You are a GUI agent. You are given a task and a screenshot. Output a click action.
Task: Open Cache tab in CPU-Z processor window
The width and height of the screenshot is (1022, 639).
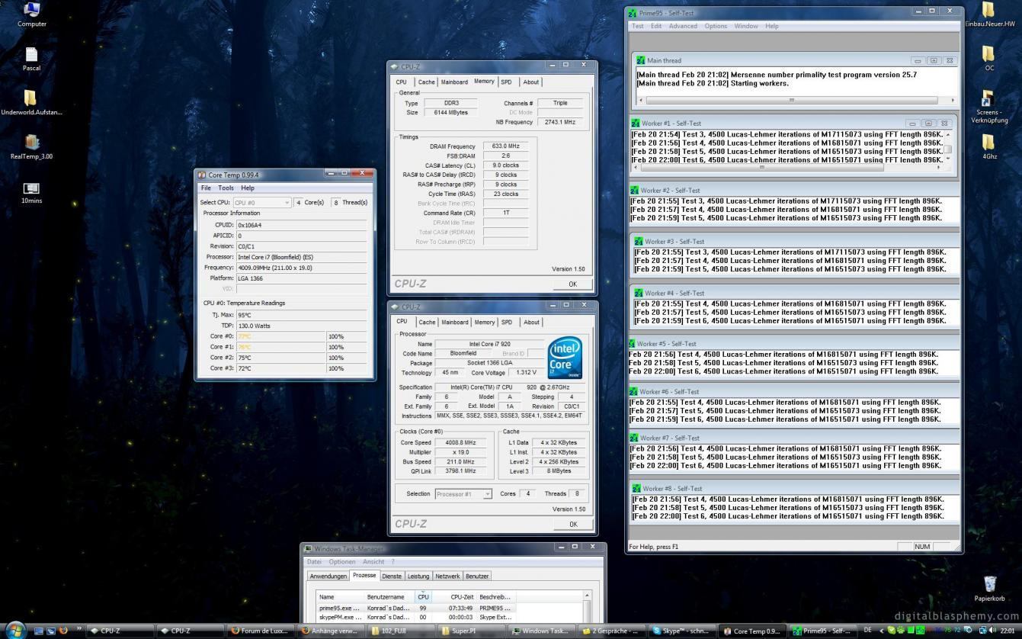tap(427, 323)
